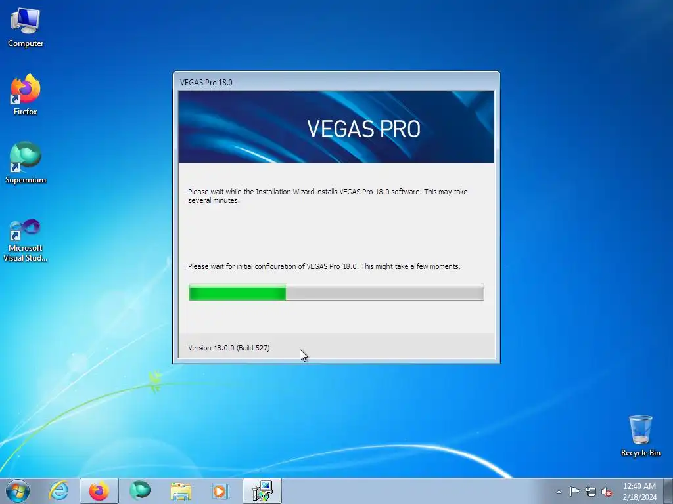
Task: Open Action Center flag tray icon
Action: coord(574,492)
